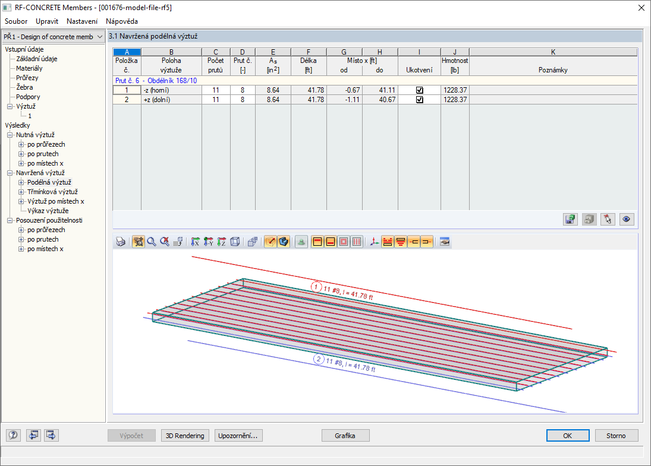Expand the Podélná výztuž node
This screenshot has height=466, width=651.
coord(21,182)
